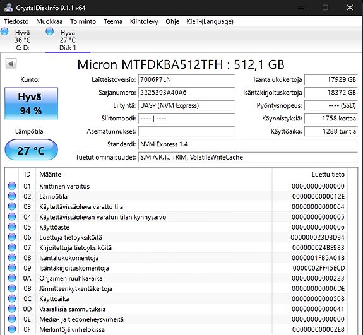
Task: Select the Disk 1 tab
Action: click(x=68, y=40)
